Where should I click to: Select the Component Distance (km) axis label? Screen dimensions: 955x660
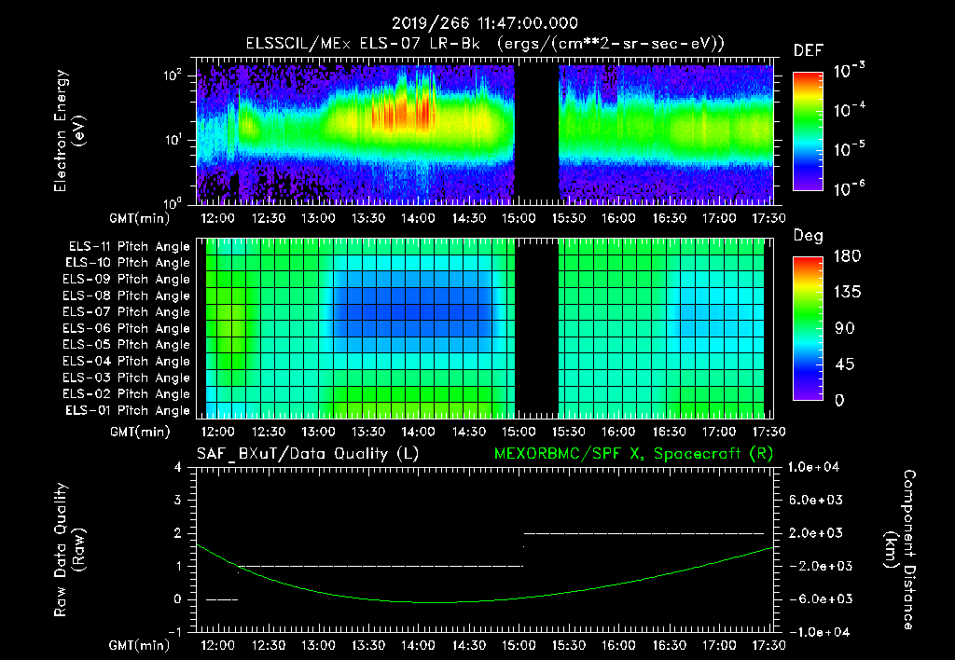tap(900, 550)
